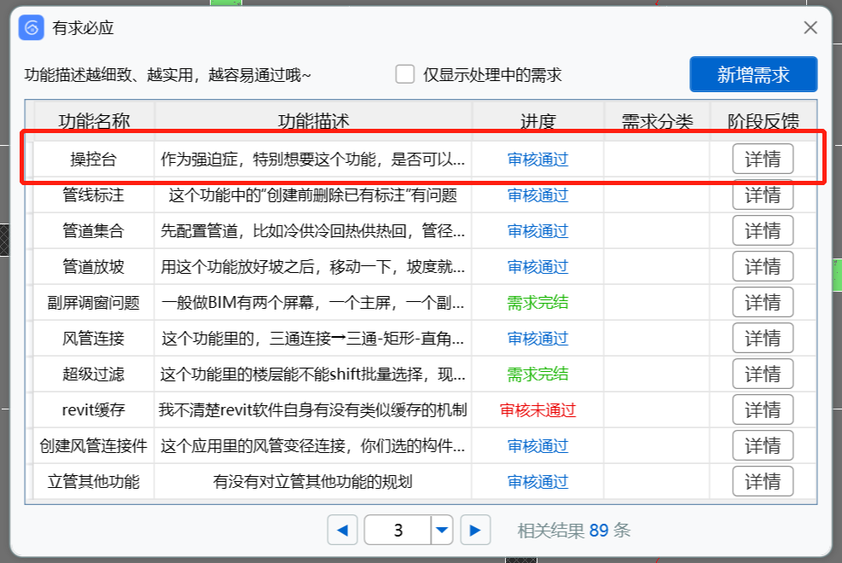Click the 进度 column header
The height and width of the screenshot is (563, 842).
[537, 121]
